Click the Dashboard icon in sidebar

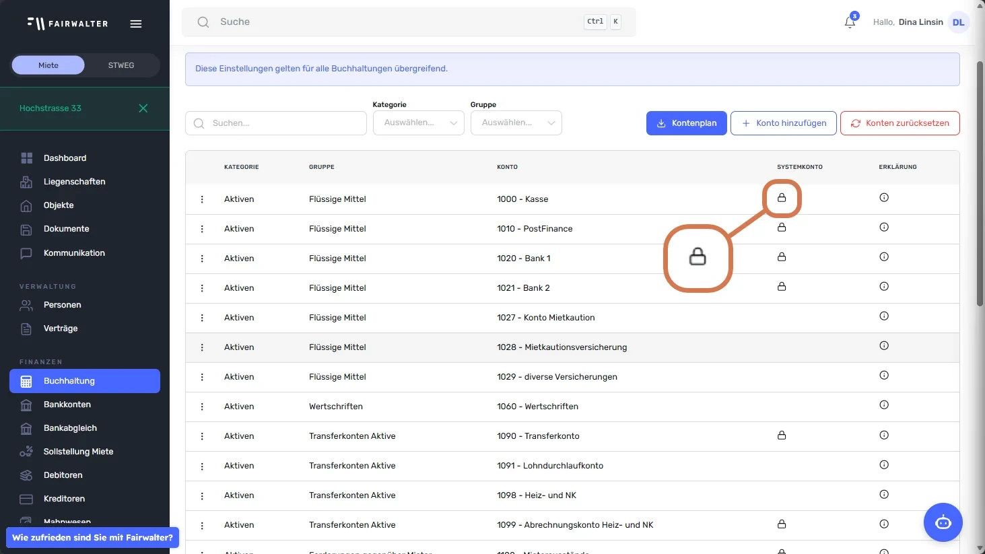click(x=26, y=158)
